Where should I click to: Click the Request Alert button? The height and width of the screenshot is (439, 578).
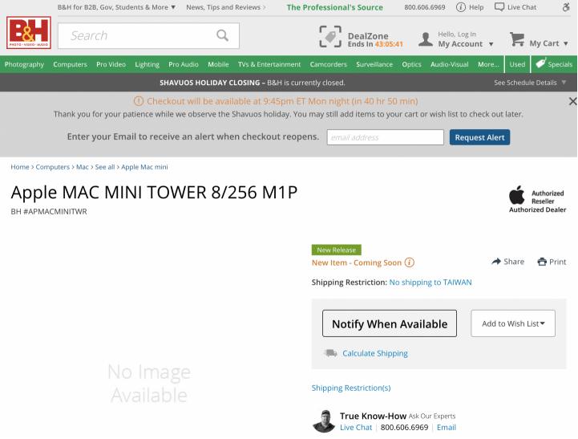coord(479,137)
